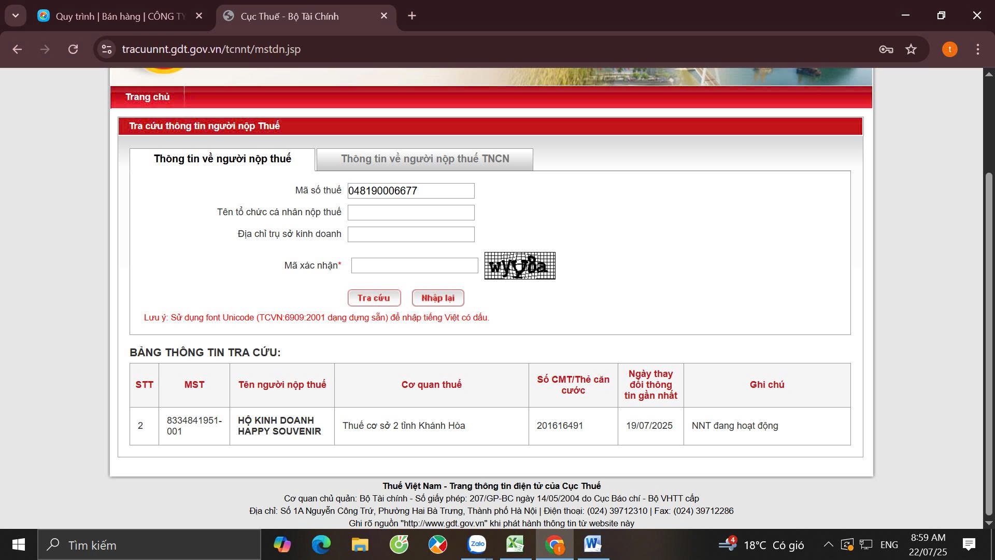Screen dimensions: 995x560
Task: Focus the Địa chỉ trụ sở kinh doanh field
Action: 411,234
